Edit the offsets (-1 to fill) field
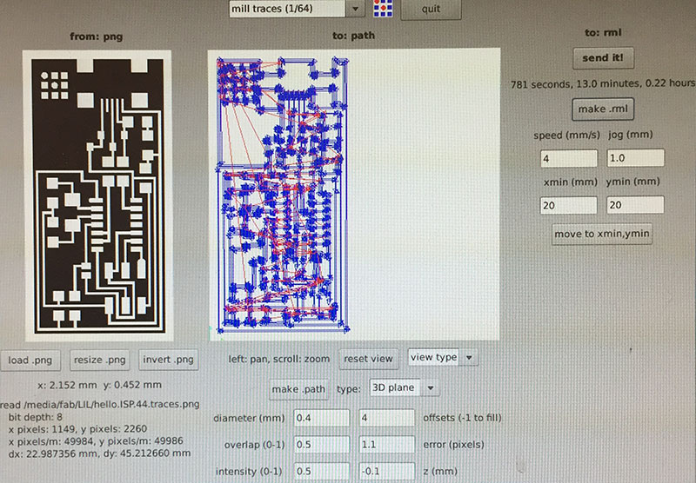696x483 pixels. (386, 418)
